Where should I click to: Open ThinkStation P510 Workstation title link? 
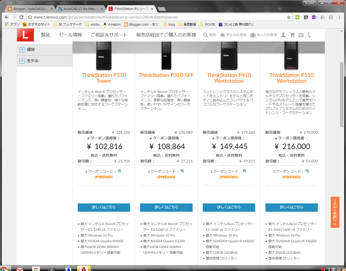(x=291, y=78)
